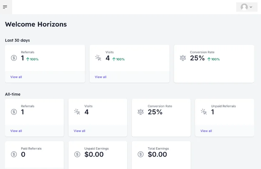
Task: Click scales icon in Last 30 days Conversion Rate
Action: (x=183, y=58)
